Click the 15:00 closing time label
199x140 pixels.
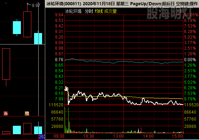click(x=177, y=136)
